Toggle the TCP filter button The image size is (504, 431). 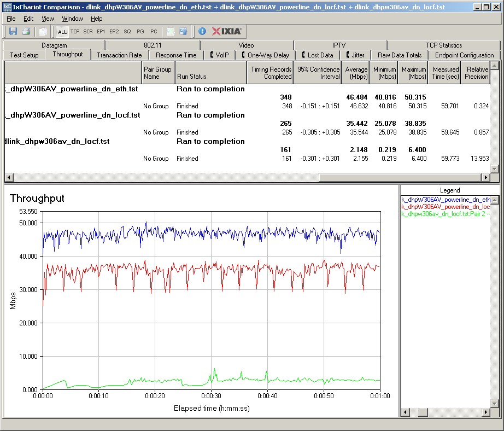click(75, 32)
